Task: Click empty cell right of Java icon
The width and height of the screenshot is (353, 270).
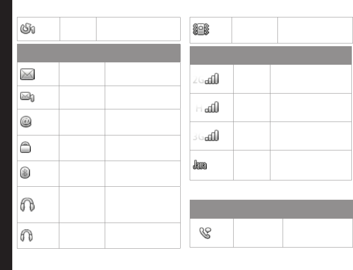Action: click(x=251, y=165)
